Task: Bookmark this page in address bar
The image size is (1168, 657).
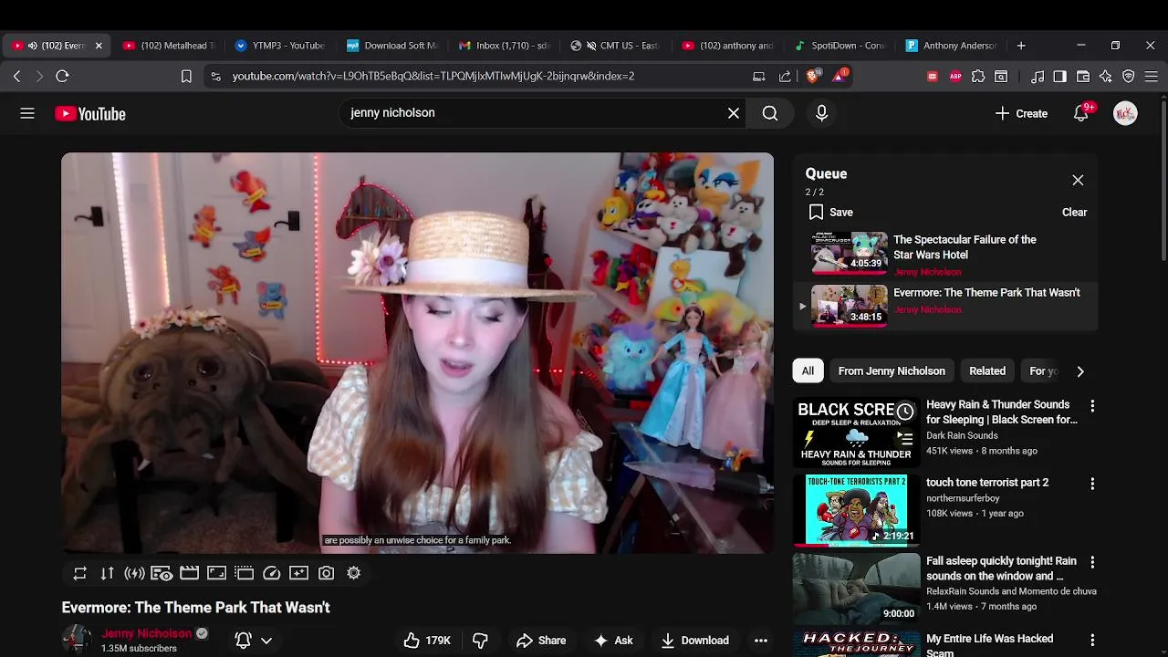Action: [186, 77]
